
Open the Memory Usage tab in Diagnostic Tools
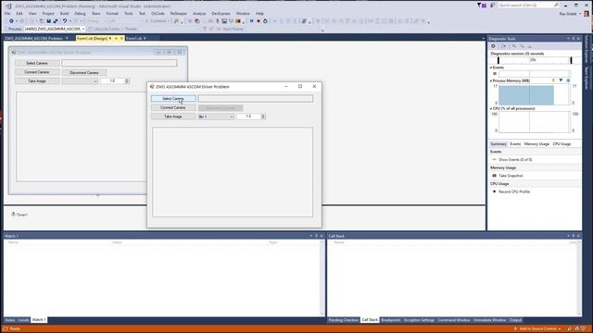pos(536,144)
